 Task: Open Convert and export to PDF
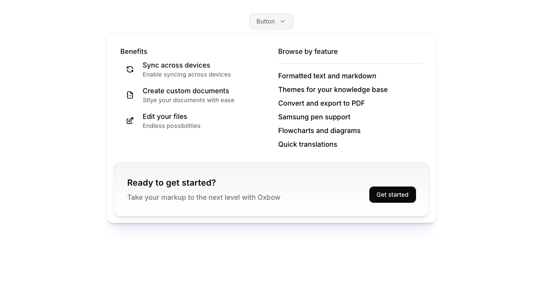321,104
